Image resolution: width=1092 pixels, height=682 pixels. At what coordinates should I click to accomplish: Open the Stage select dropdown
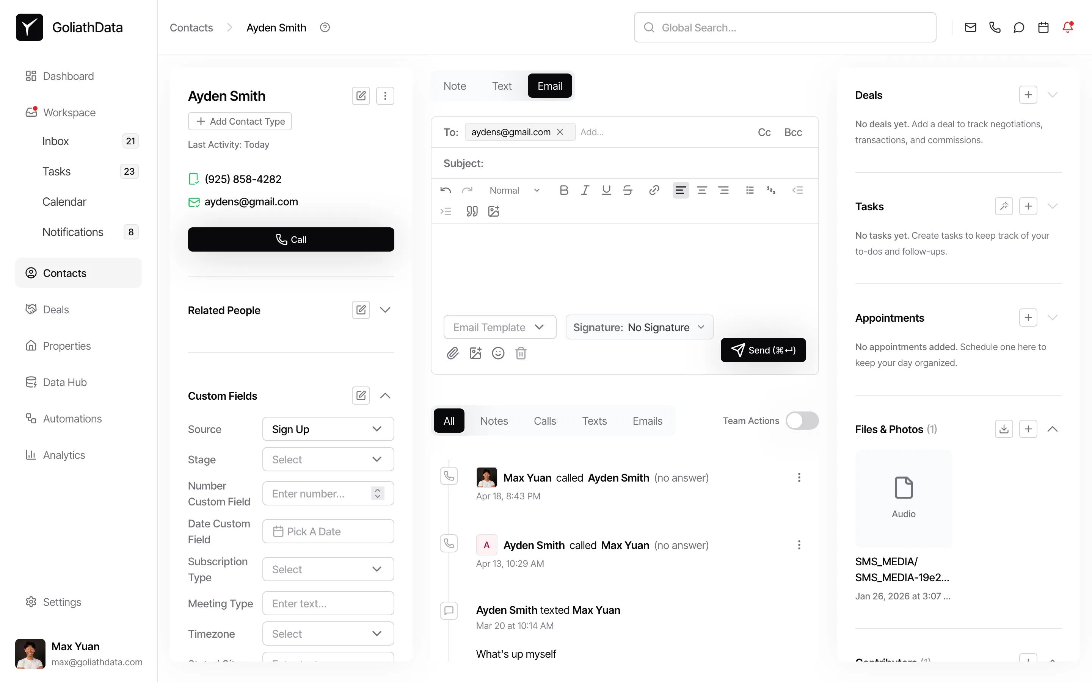(x=328, y=459)
